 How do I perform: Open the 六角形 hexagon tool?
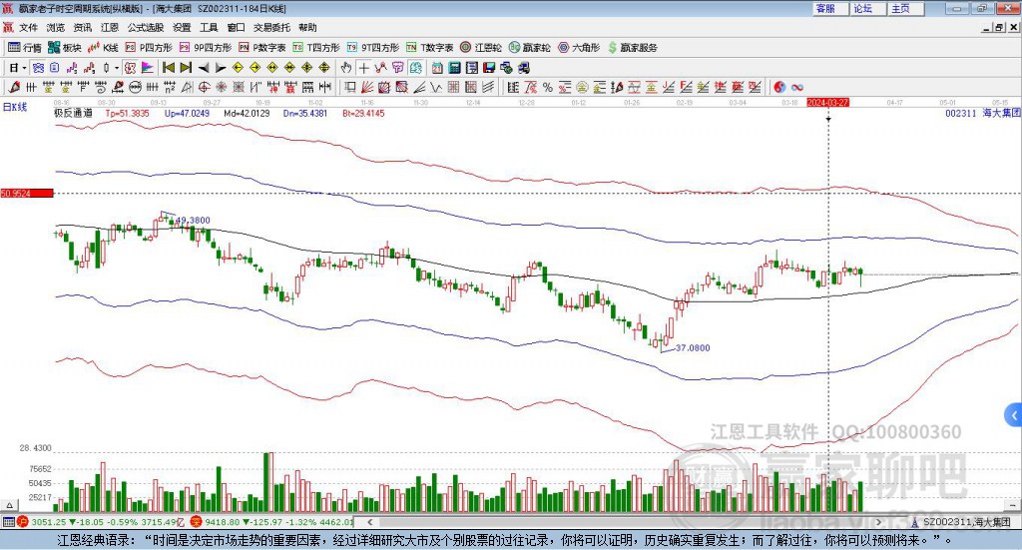[579, 48]
